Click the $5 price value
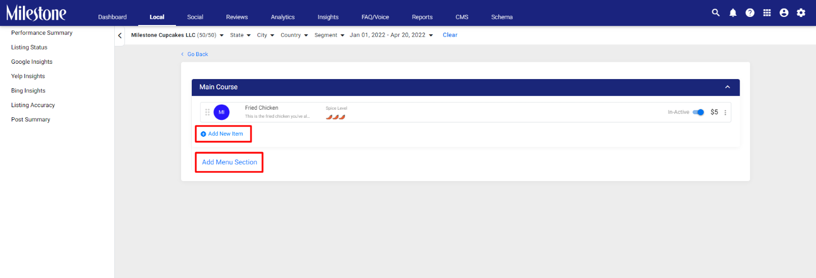Image resolution: width=816 pixels, height=278 pixels. [714, 112]
